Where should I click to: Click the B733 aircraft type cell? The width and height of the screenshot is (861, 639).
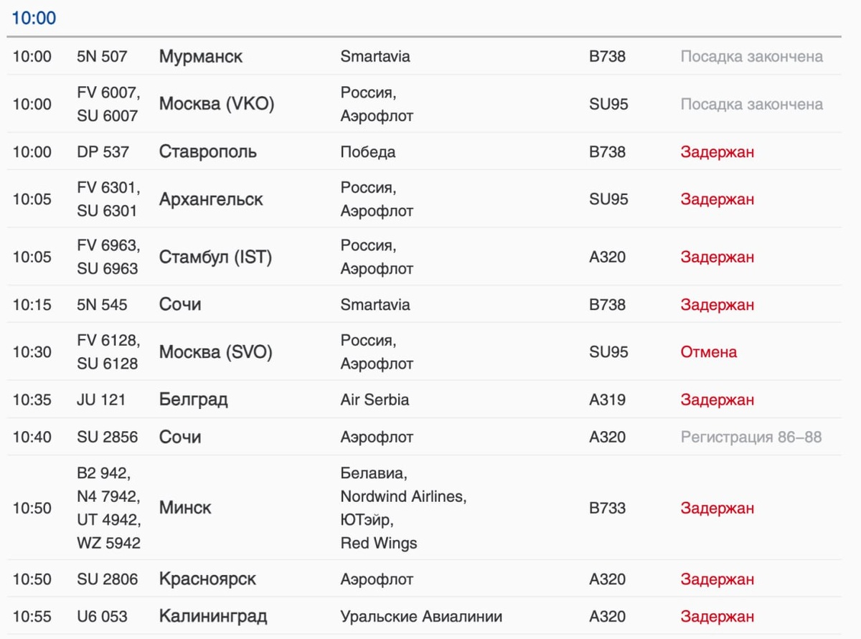pyautogui.click(x=607, y=508)
